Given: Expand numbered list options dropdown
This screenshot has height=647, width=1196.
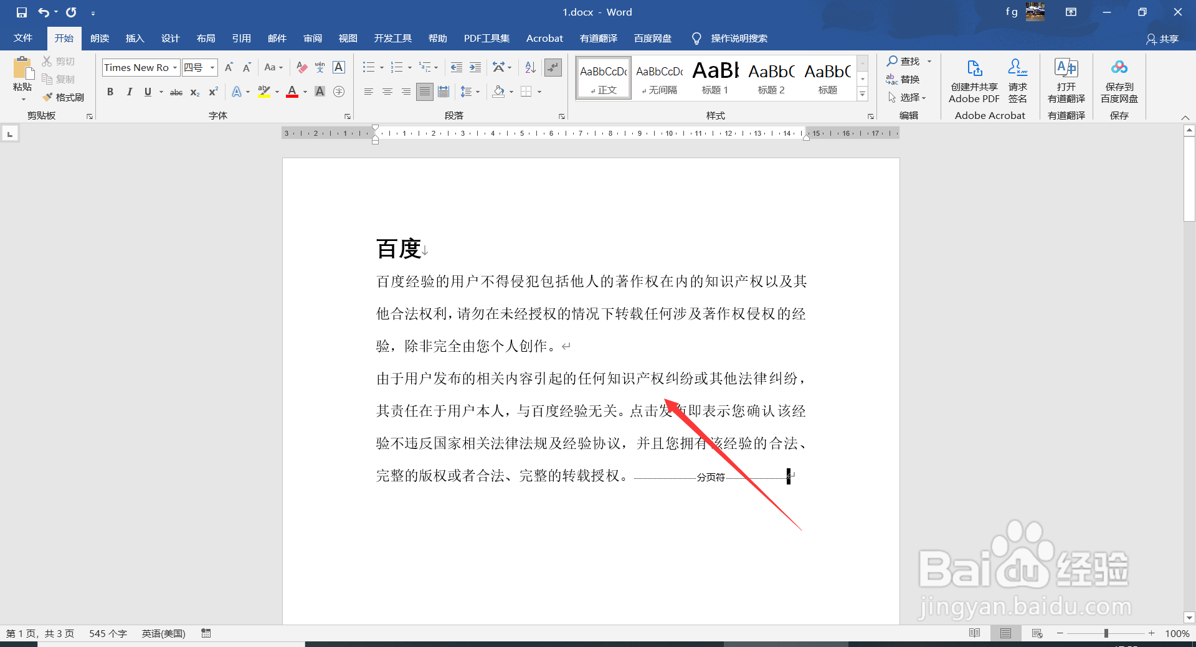Looking at the screenshot, I should (410, 67).
